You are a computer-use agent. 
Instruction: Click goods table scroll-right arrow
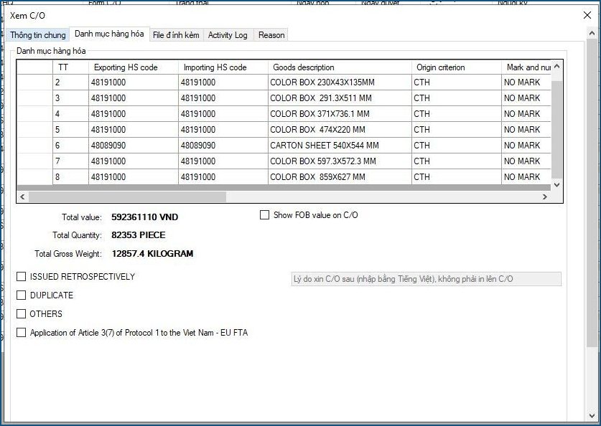pyautogui.click(x=545, y=197)
